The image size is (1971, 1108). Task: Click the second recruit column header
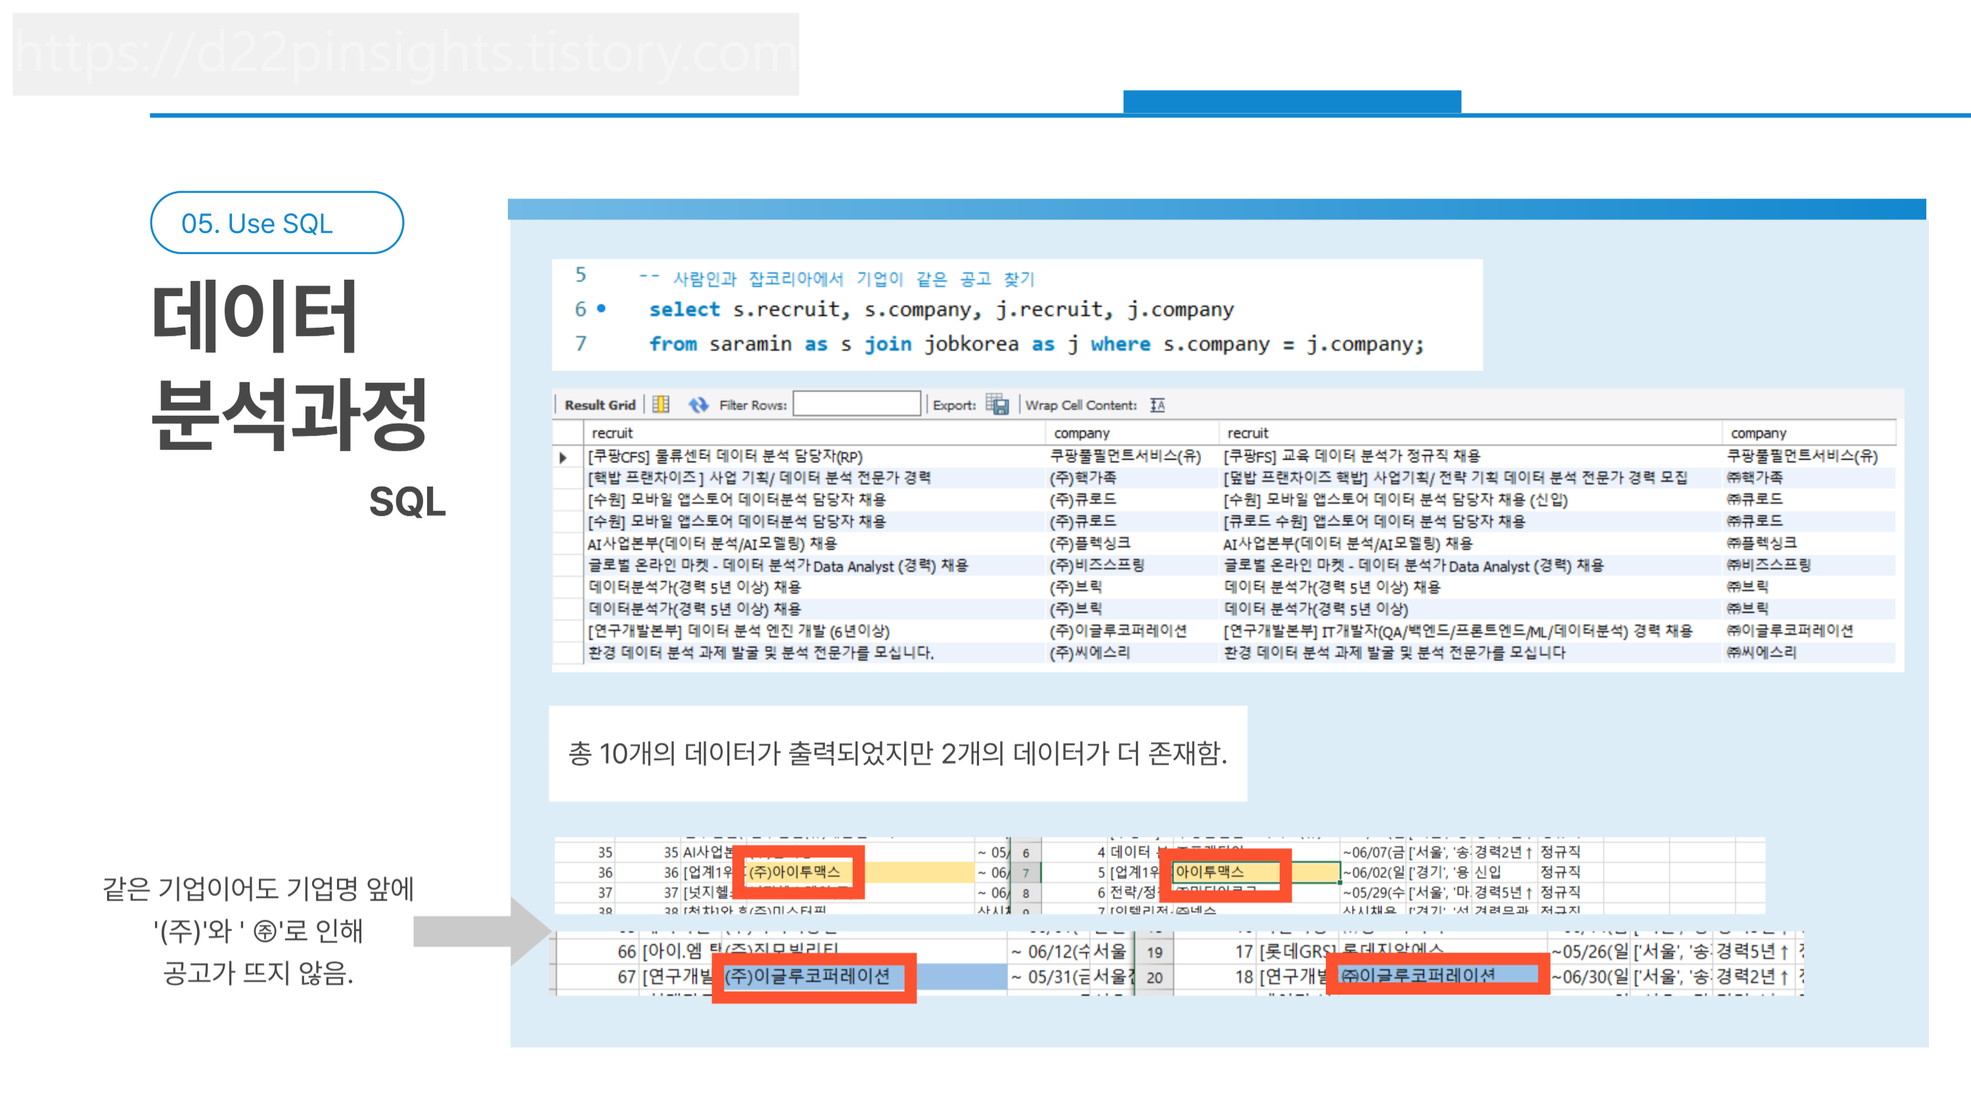1247,433
